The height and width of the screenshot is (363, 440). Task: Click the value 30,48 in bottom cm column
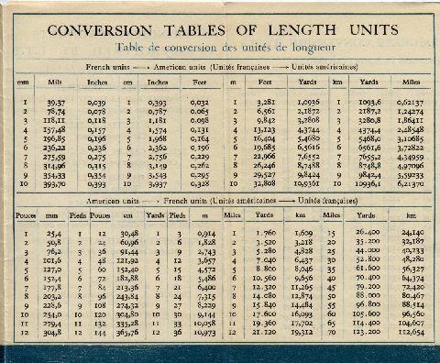[129, 234]
